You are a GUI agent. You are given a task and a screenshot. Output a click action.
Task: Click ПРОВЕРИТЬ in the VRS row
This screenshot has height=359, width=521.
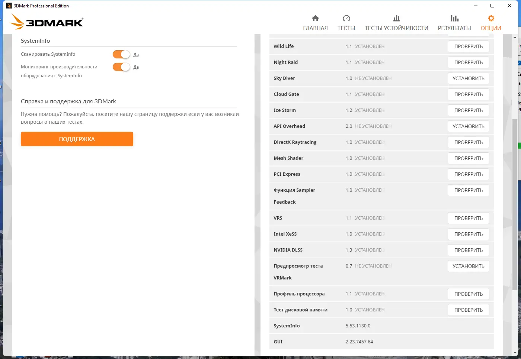coord(469,218)
